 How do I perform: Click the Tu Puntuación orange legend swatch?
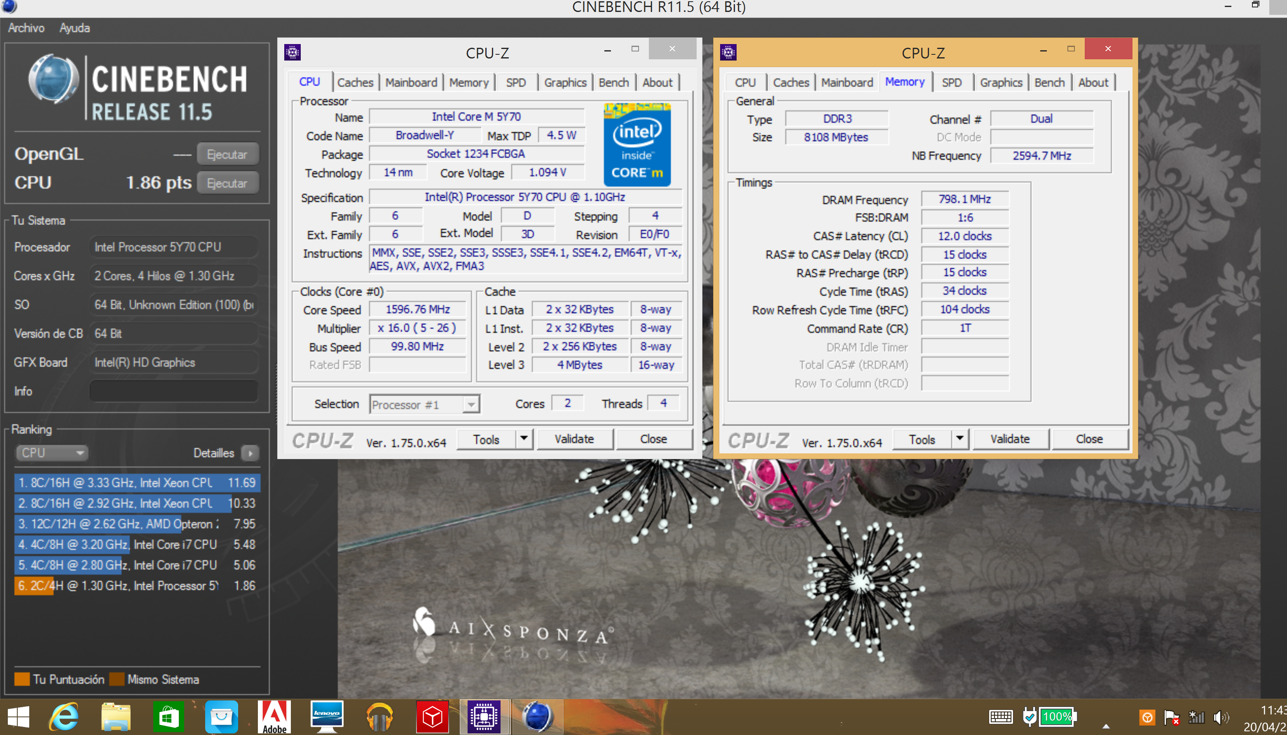(x=22, y=679)
